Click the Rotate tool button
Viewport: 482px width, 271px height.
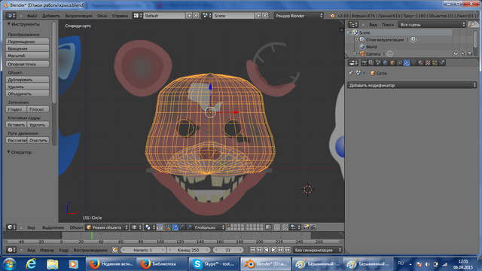pyautogui.click(x=27, y=48)
